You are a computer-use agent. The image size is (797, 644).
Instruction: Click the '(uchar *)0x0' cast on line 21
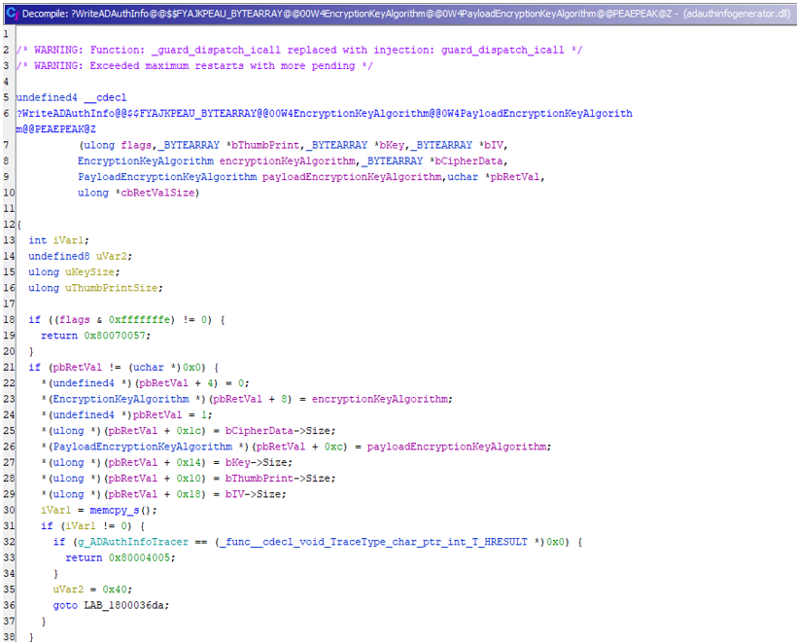pyautogui.click(x=164, y=368)
